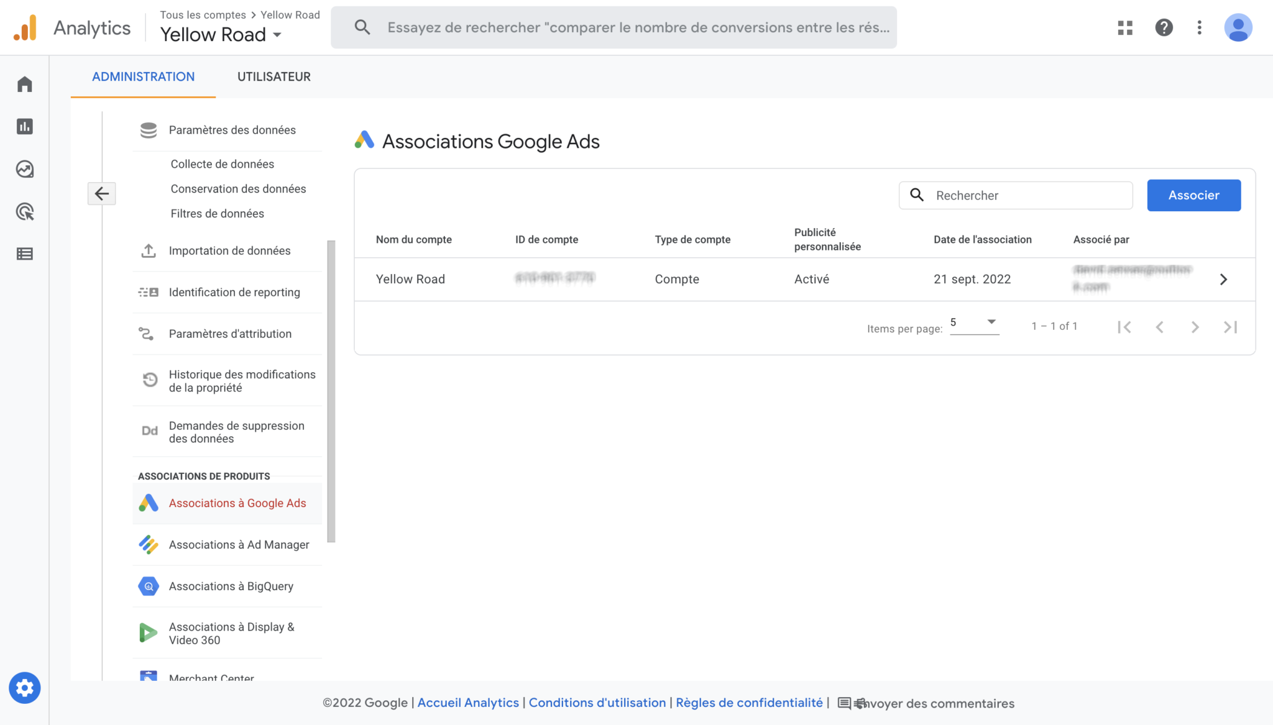Click the Google Ads logo in sidebar list
This screenshot has width=1273, height=725.
click(x=149, y=503)
